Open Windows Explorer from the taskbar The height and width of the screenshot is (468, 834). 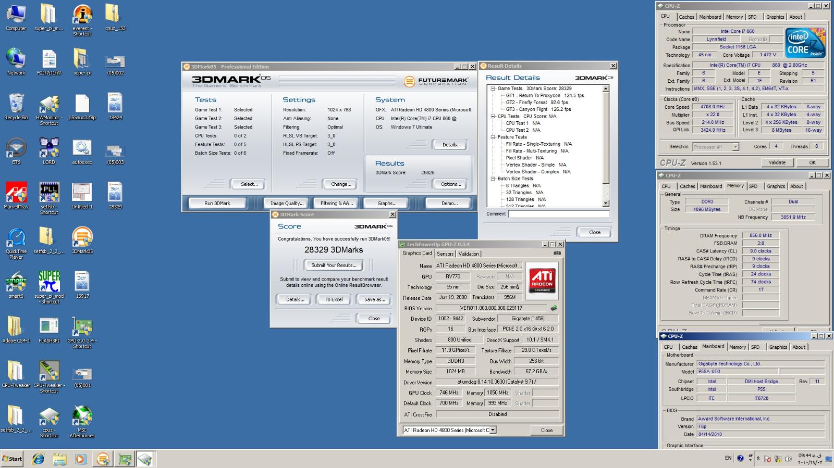coord(59,459)
